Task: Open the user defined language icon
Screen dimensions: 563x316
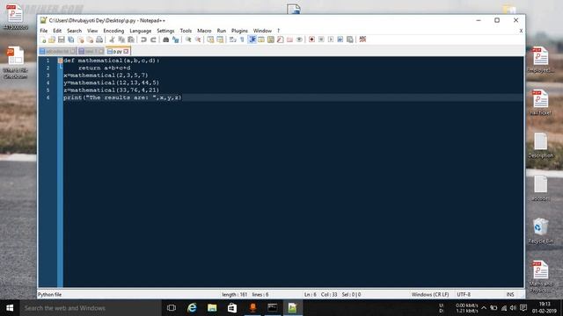Action: click(261, 39)
